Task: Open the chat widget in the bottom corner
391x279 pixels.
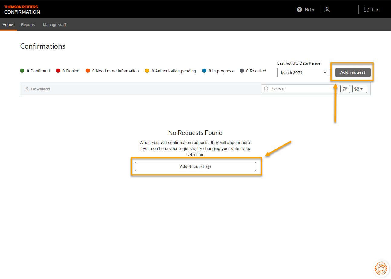Action: [381, 268]
